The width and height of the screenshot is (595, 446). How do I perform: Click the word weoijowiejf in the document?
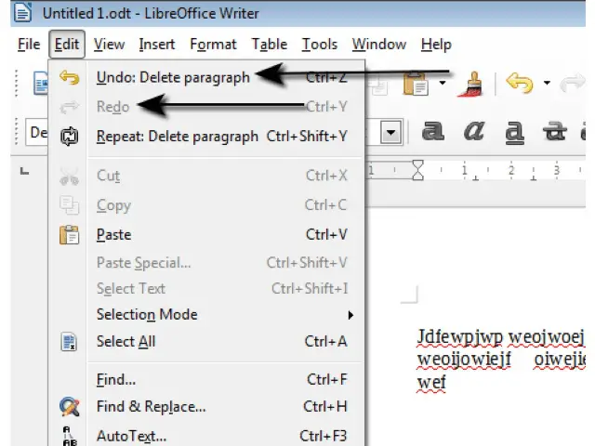click(464, 360)
